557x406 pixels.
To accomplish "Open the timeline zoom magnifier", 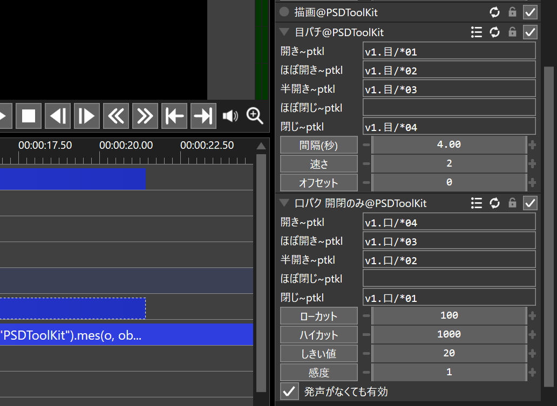I will 255,115.
